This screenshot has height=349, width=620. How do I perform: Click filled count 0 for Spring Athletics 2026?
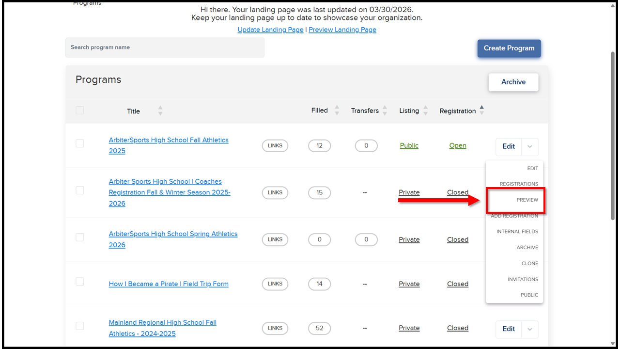[x=319, y=239]
